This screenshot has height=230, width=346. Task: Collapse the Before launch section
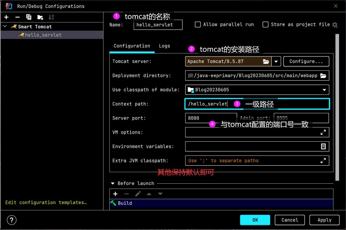click(x=113, y=183)
